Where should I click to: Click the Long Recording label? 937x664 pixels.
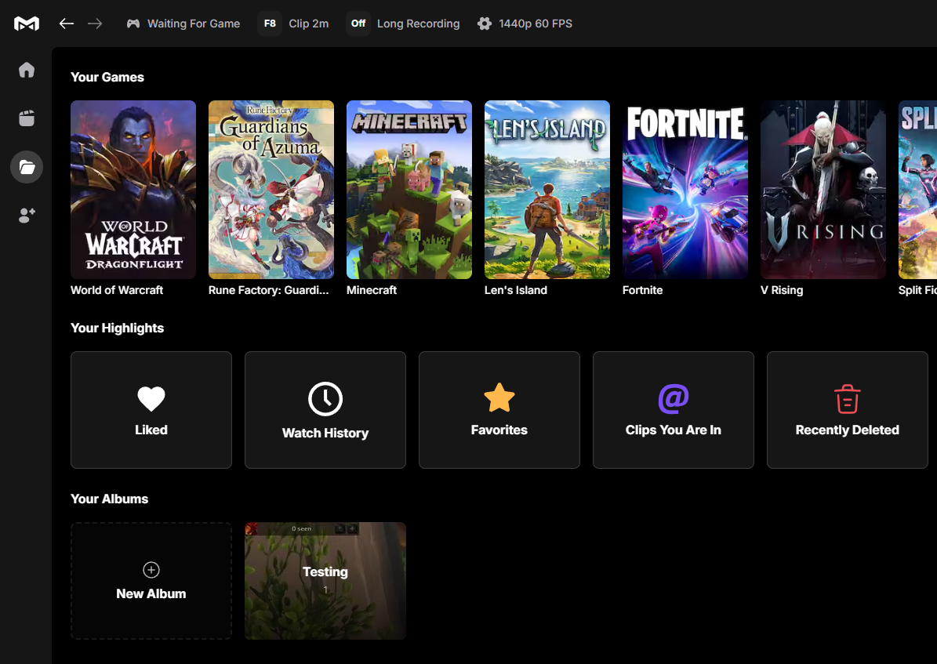pos(418,24)
